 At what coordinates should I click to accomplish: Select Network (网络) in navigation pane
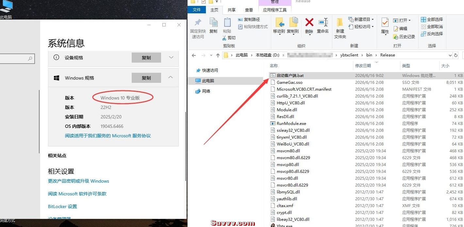[x=206, y=91]
